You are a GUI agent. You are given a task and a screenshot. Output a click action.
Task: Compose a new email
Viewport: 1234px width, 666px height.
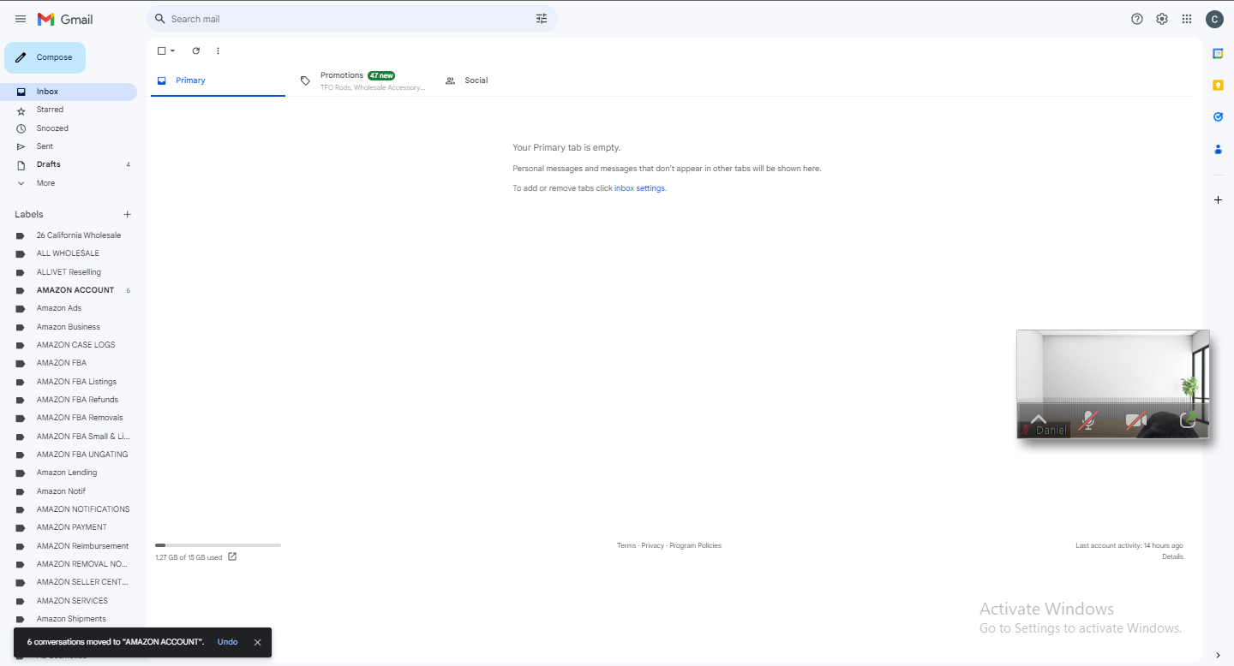click(45, 57)
